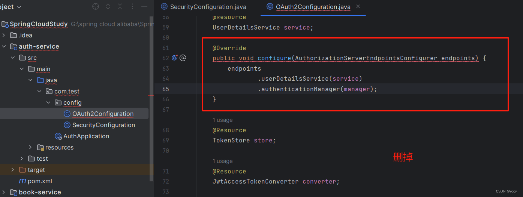
Task: Click the @ annotation gutter icon on line 62
Action: point(183,58)
